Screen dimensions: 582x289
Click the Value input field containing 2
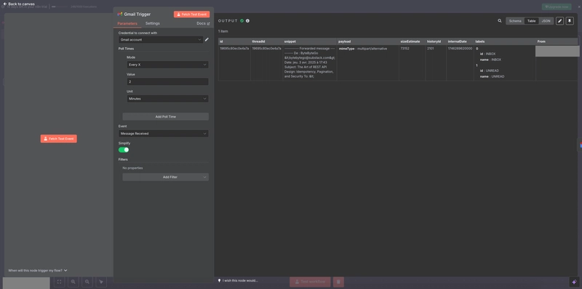pos(167,81)
